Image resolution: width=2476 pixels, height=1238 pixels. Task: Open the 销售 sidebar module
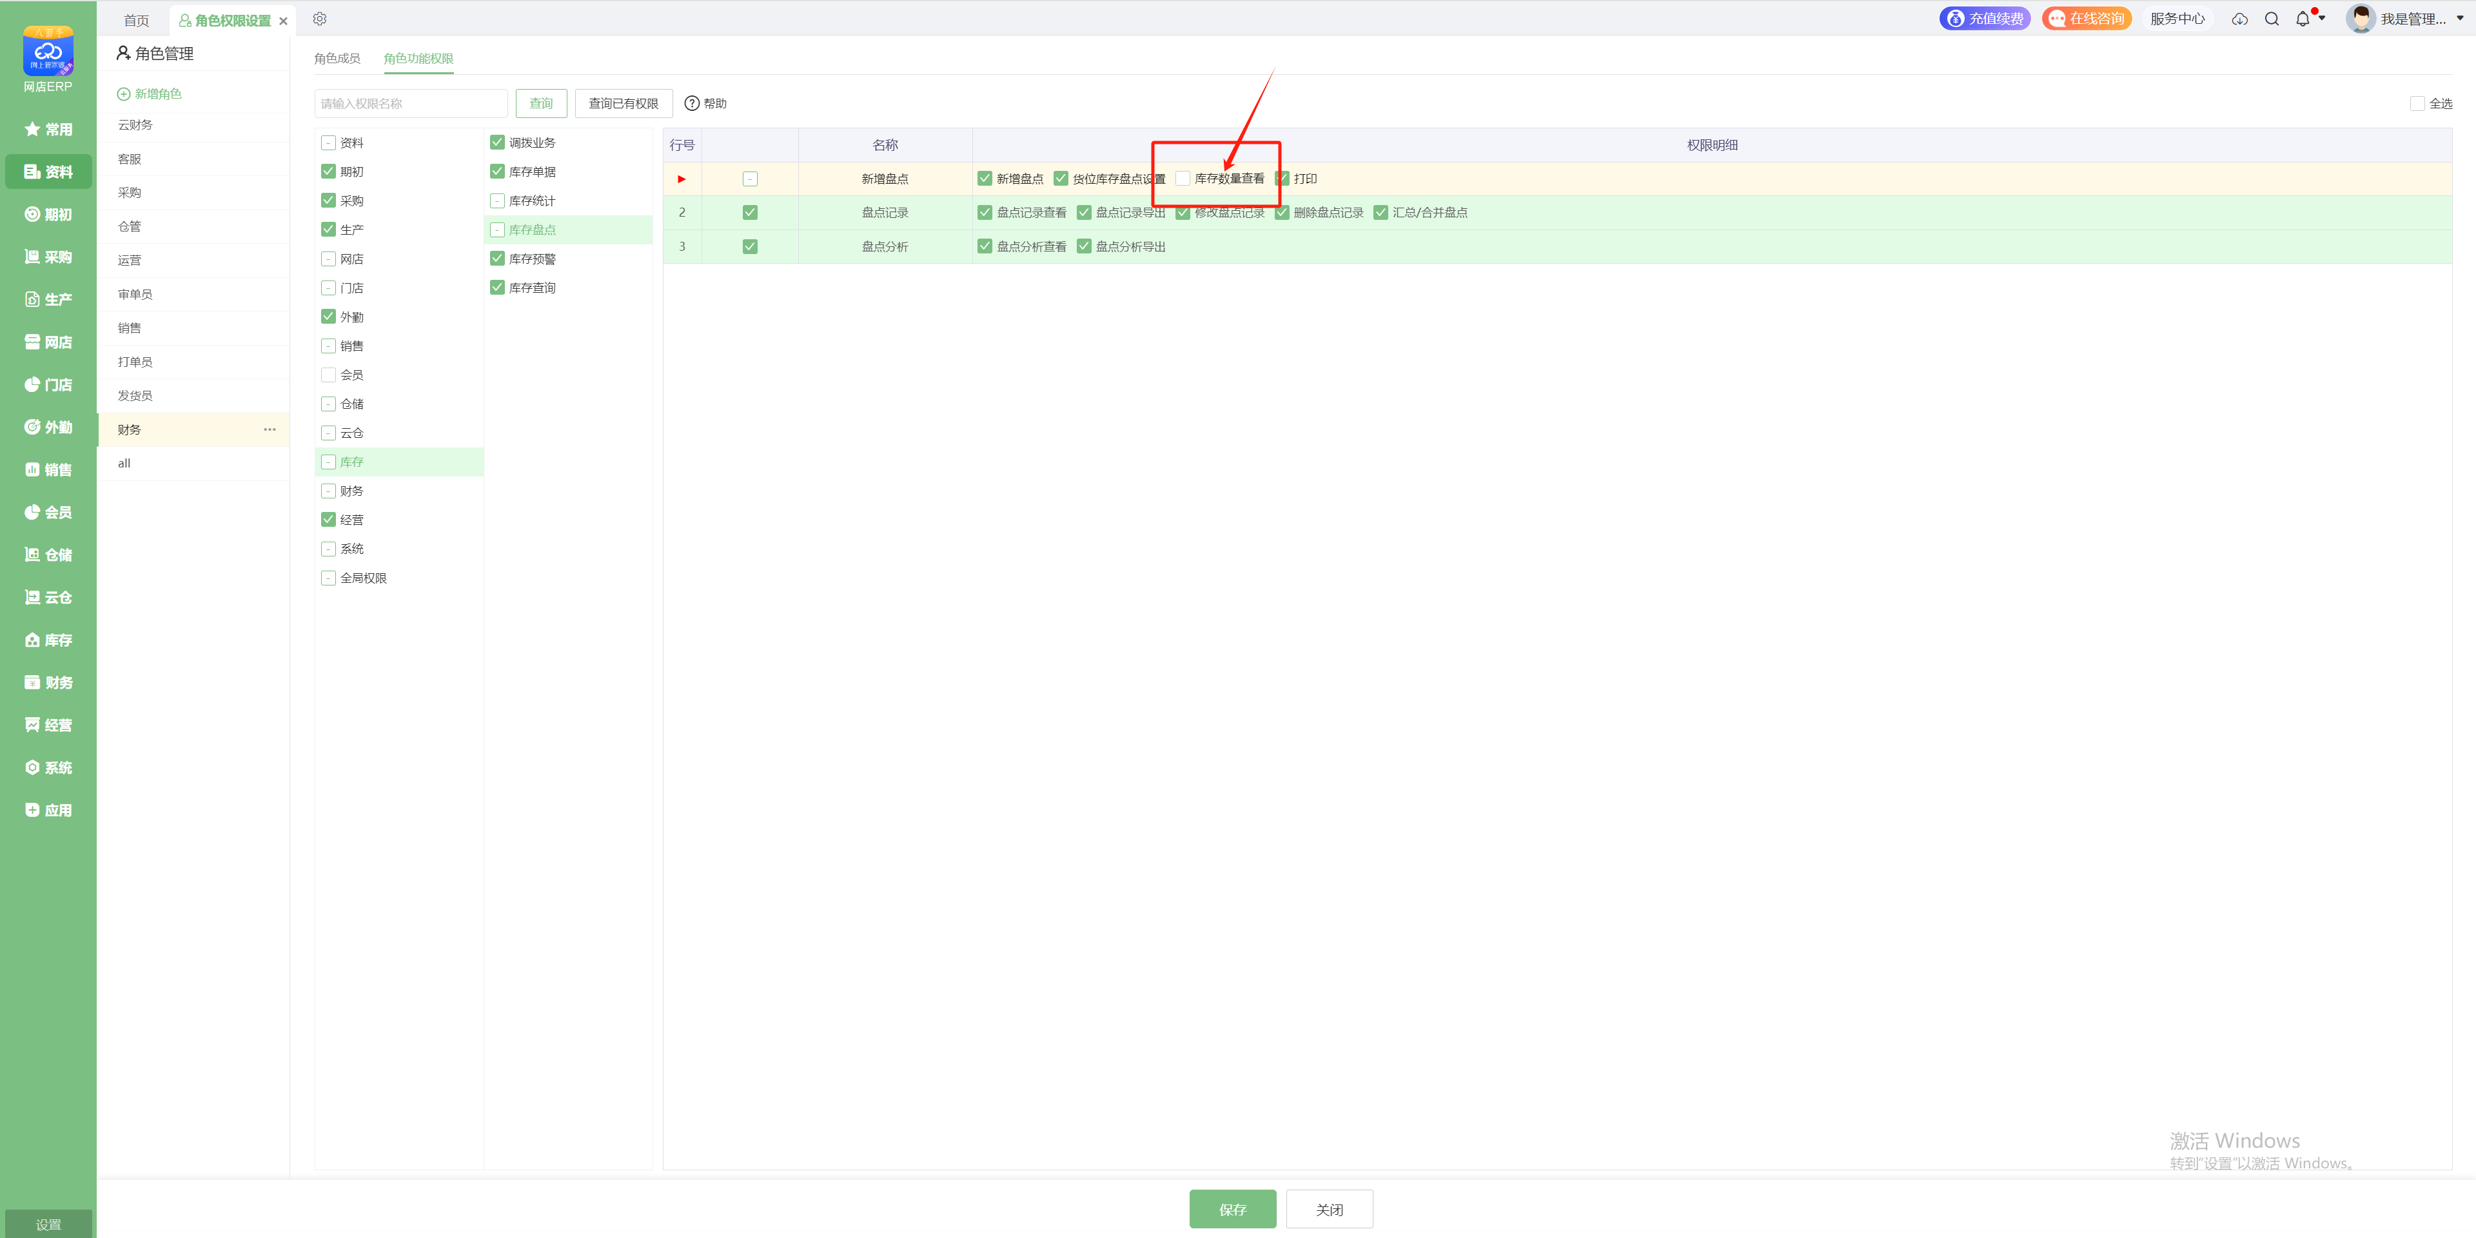click(48, 469)
